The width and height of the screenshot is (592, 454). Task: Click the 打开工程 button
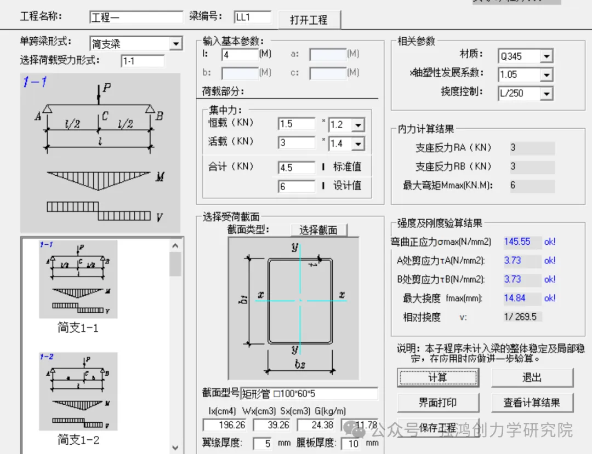pyautogui.click(x=310, y=20)
